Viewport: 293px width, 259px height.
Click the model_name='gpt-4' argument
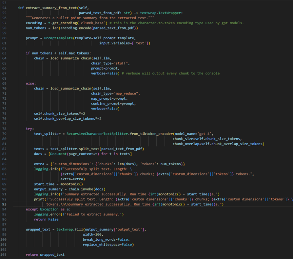click(x=193, y=134)
